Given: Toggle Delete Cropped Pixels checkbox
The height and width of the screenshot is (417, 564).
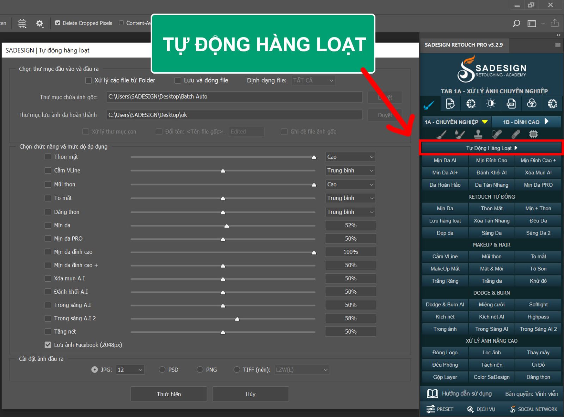Looking at the screenshot, I should click(57, 23).
